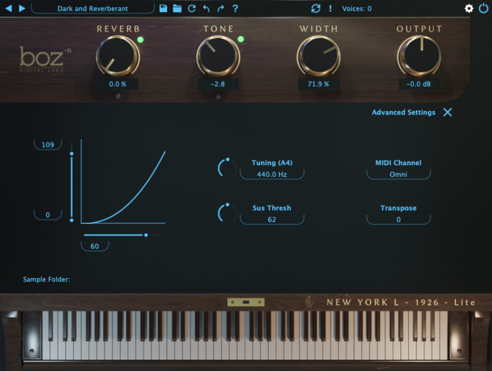Save preset with the floppy disk icon
This screenshot has height=371, width=492.
click(x=163, y=9)
